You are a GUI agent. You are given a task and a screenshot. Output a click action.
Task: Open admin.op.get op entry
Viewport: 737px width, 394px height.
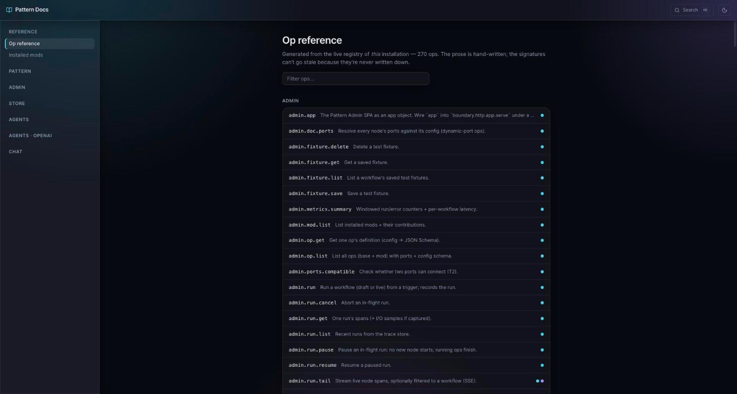416,240
